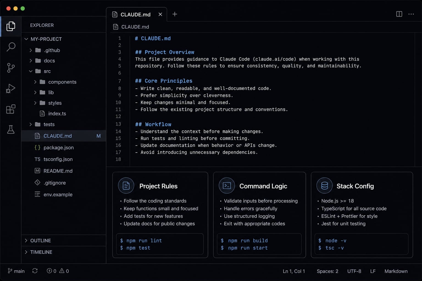Viewport: 422px width, 281px height.
Task: Select the CLAUDE.md editor tab
Action: 137,14
